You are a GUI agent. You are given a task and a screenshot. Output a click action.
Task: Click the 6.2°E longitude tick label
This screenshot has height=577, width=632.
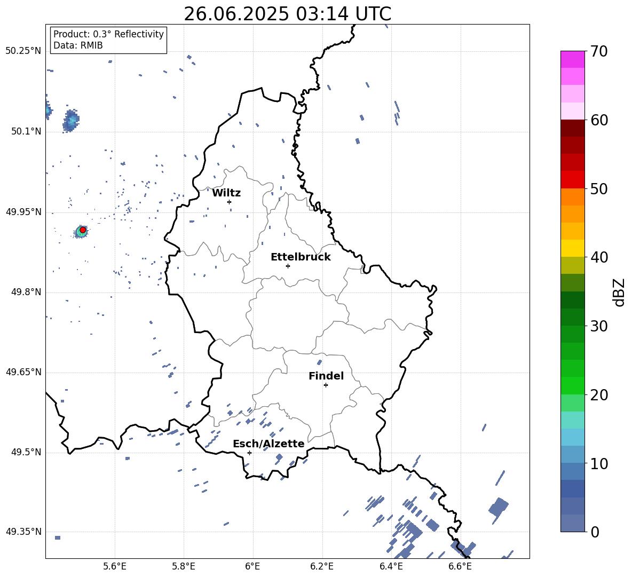(322, 566)
